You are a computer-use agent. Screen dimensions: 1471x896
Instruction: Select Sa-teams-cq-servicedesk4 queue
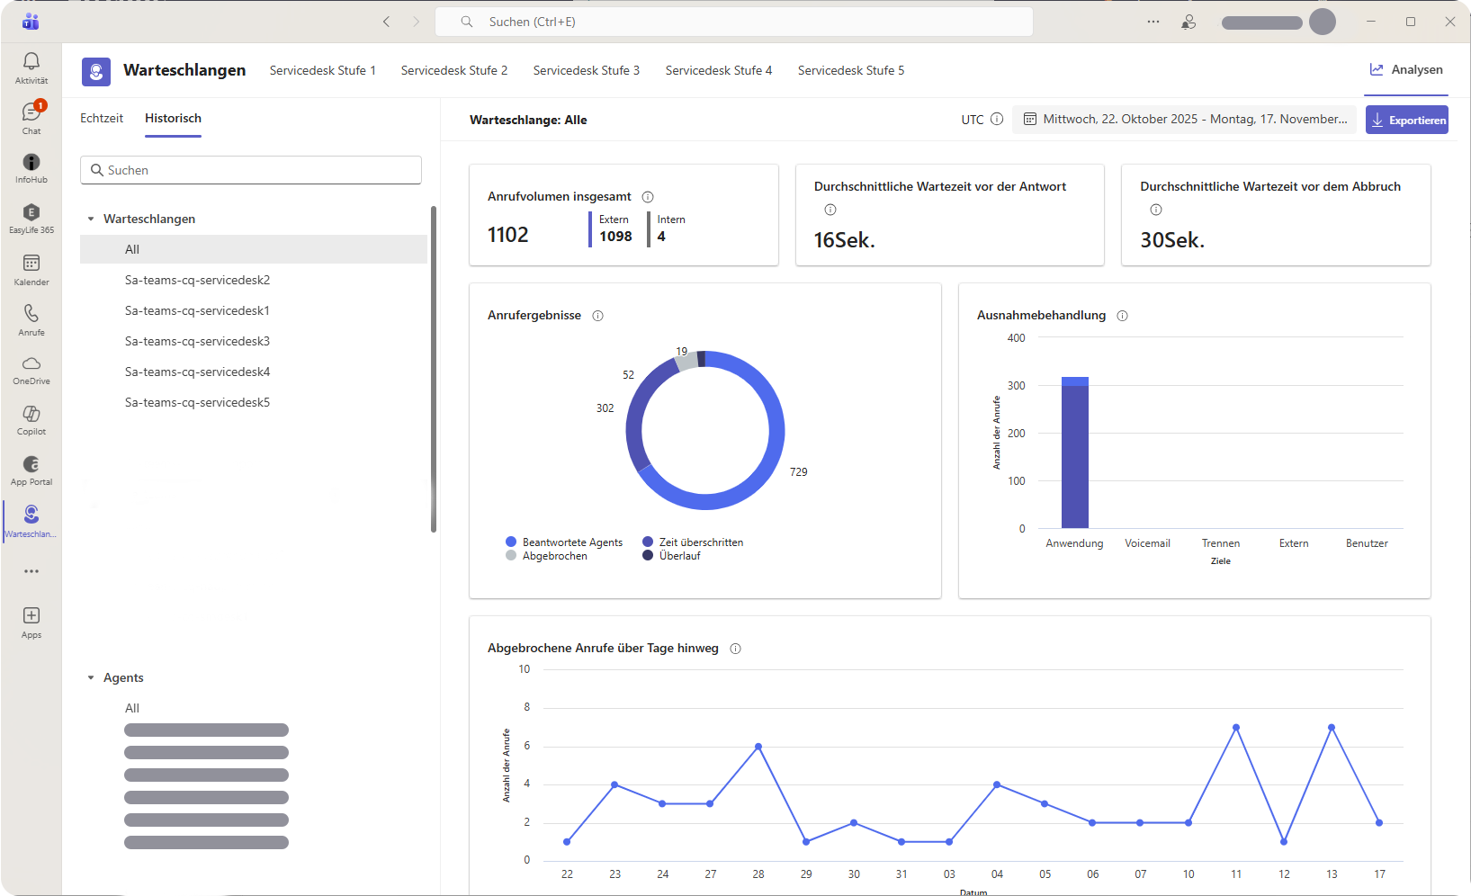[x=197, y=372]
